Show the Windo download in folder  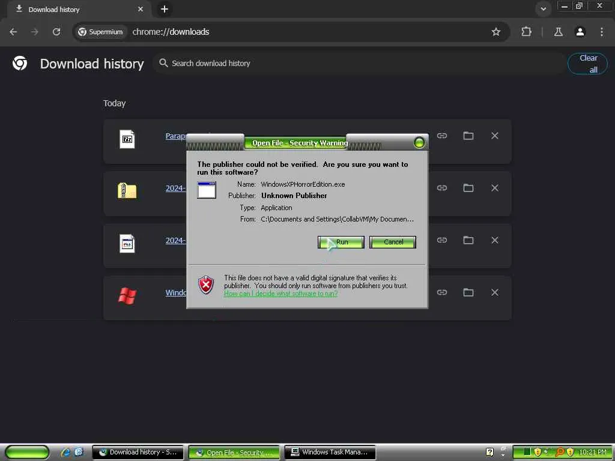coord(468,292)
